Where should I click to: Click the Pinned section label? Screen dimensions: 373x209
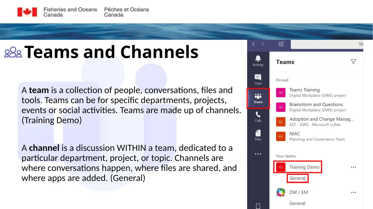[282, 80]
